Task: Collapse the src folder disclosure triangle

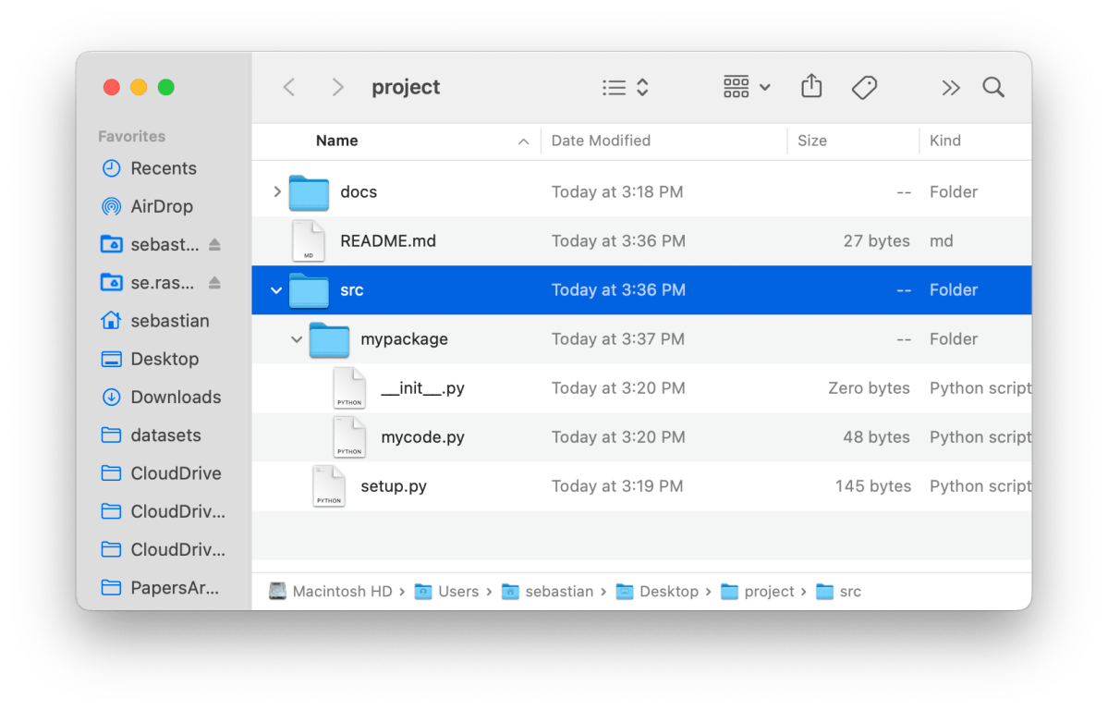Action: [x=274, y=289]
